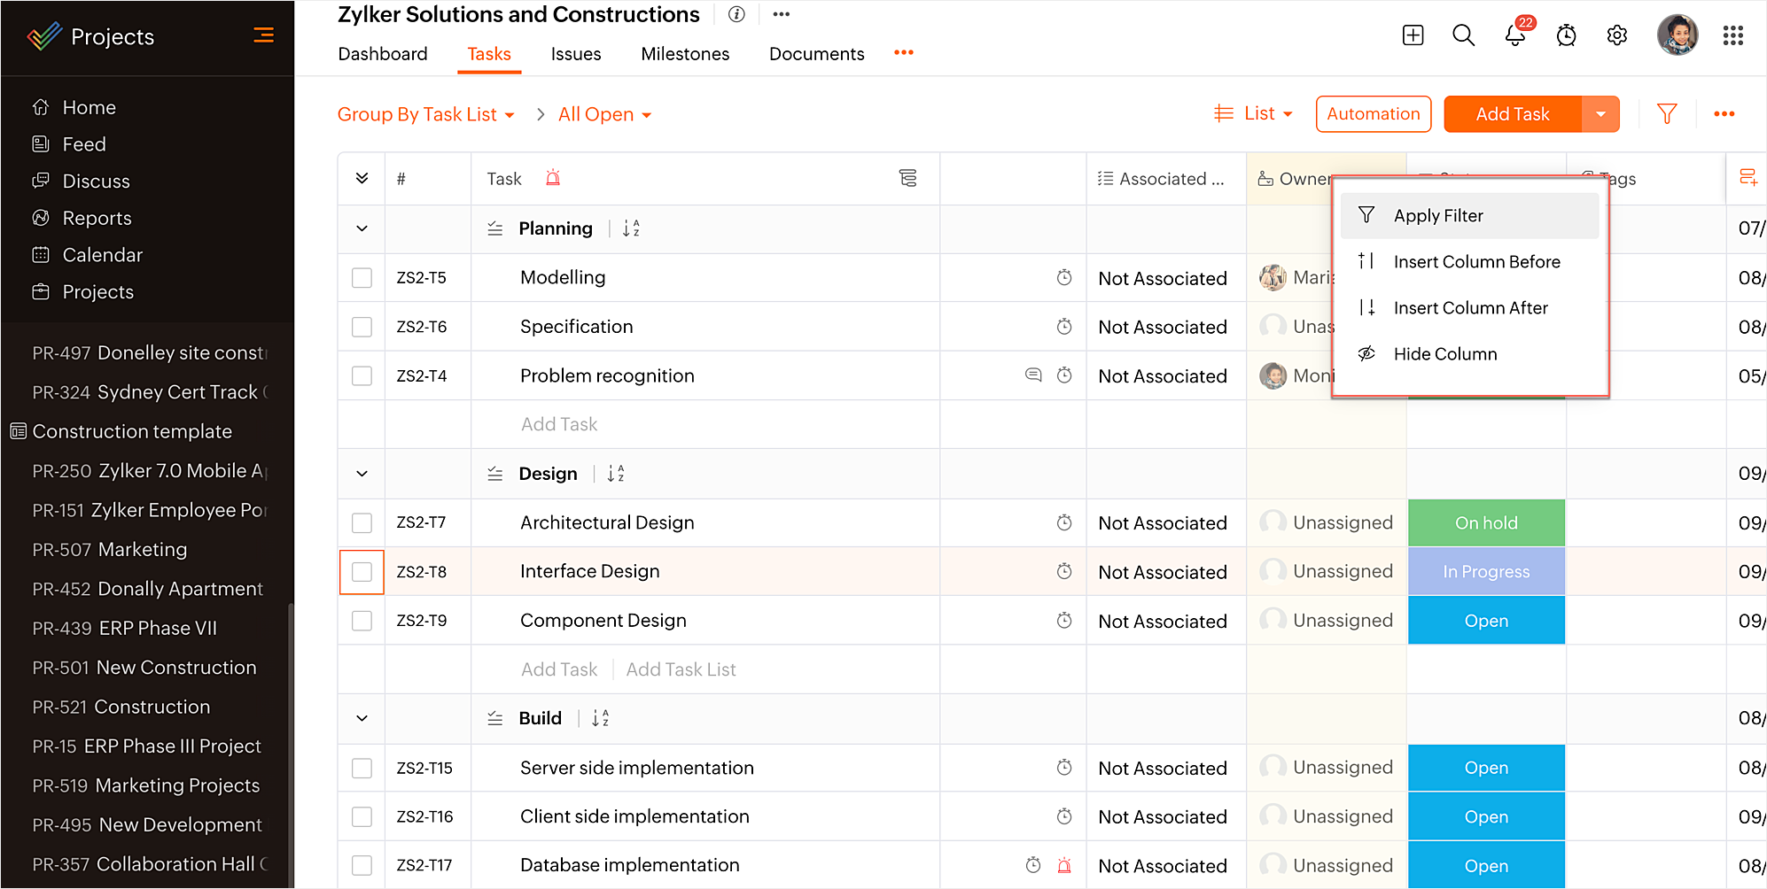The image size is (1767, 889).
Task: Collapse the Planning task list
Action: tap(362, 228)
